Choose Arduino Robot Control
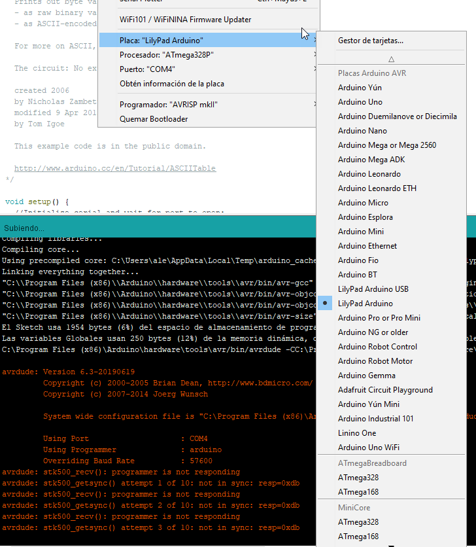476x547 pixels. [x=391, y=346]
